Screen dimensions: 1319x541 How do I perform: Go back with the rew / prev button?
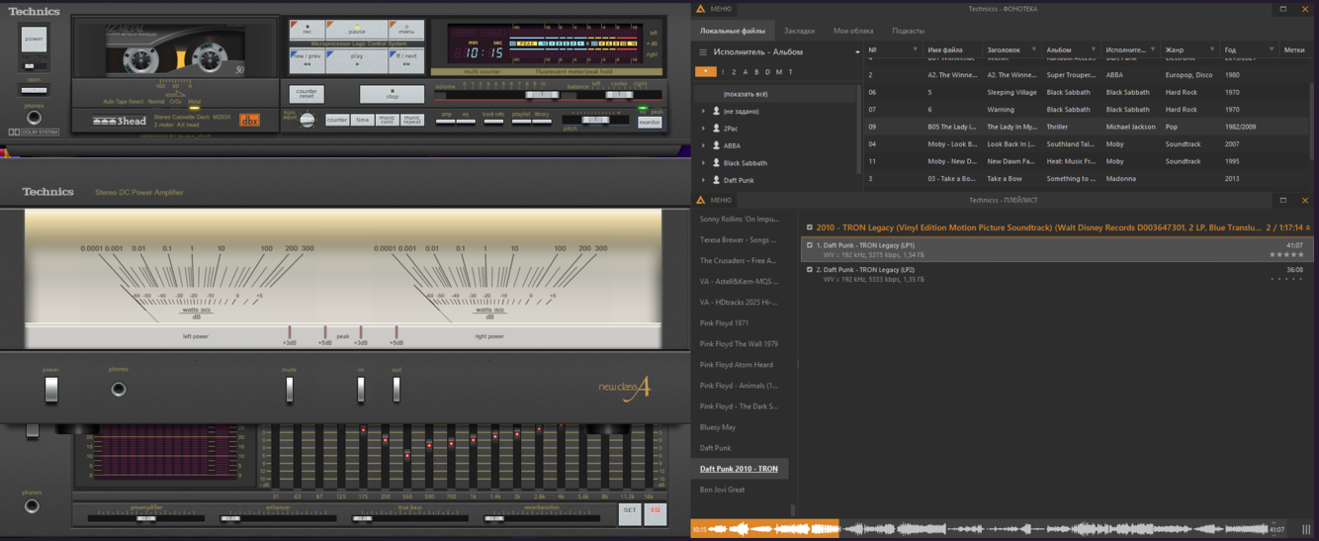307,58
